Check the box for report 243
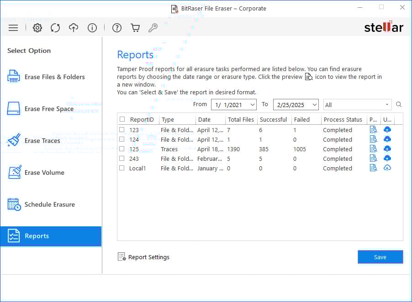The width and height of the screenshot is (412, 302). [121, 158]
